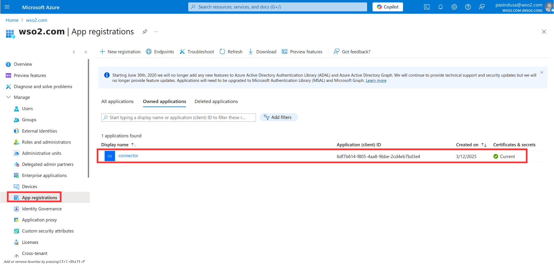The image size is (554, 265).
Task: Click the wso2.com directory grid icon
Action: click(x=10, y=34)
